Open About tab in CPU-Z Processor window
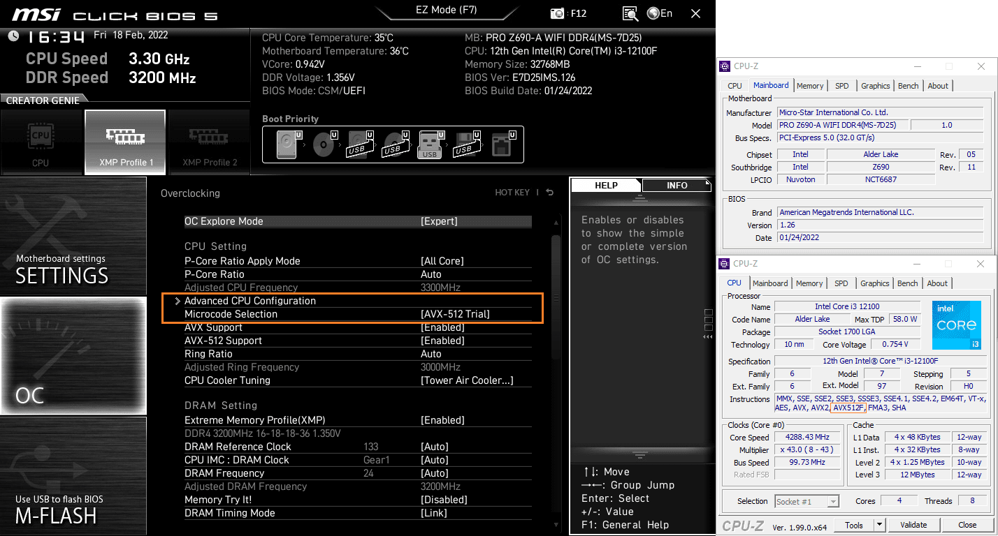 coord(937,283)
